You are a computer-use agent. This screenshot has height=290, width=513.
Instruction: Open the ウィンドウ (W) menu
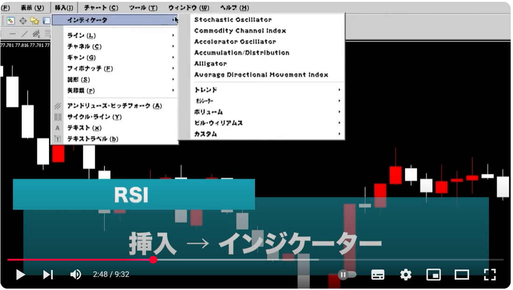189,7
